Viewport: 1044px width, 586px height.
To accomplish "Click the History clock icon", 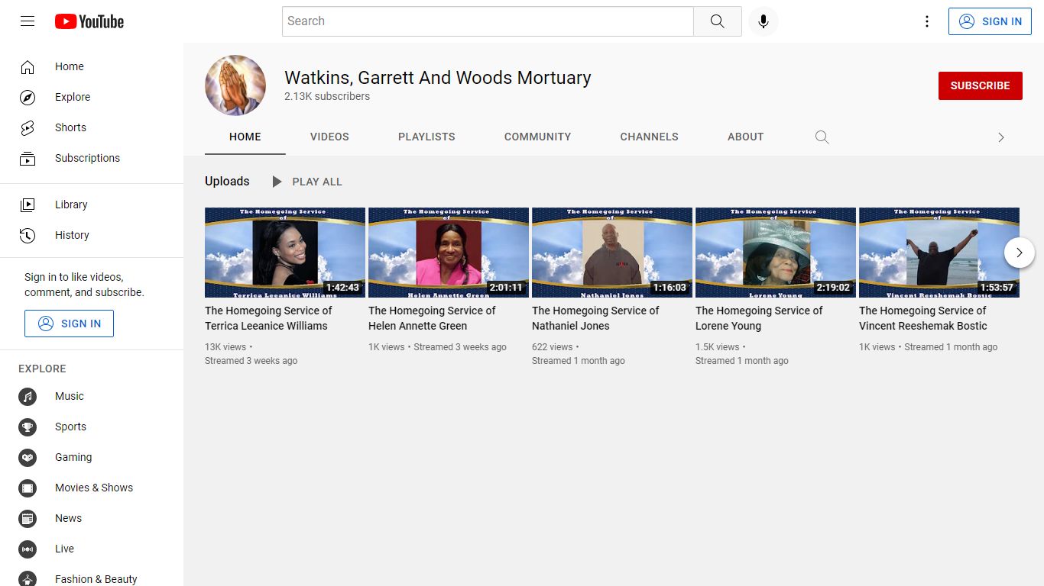I will click(x=28, y=235).
